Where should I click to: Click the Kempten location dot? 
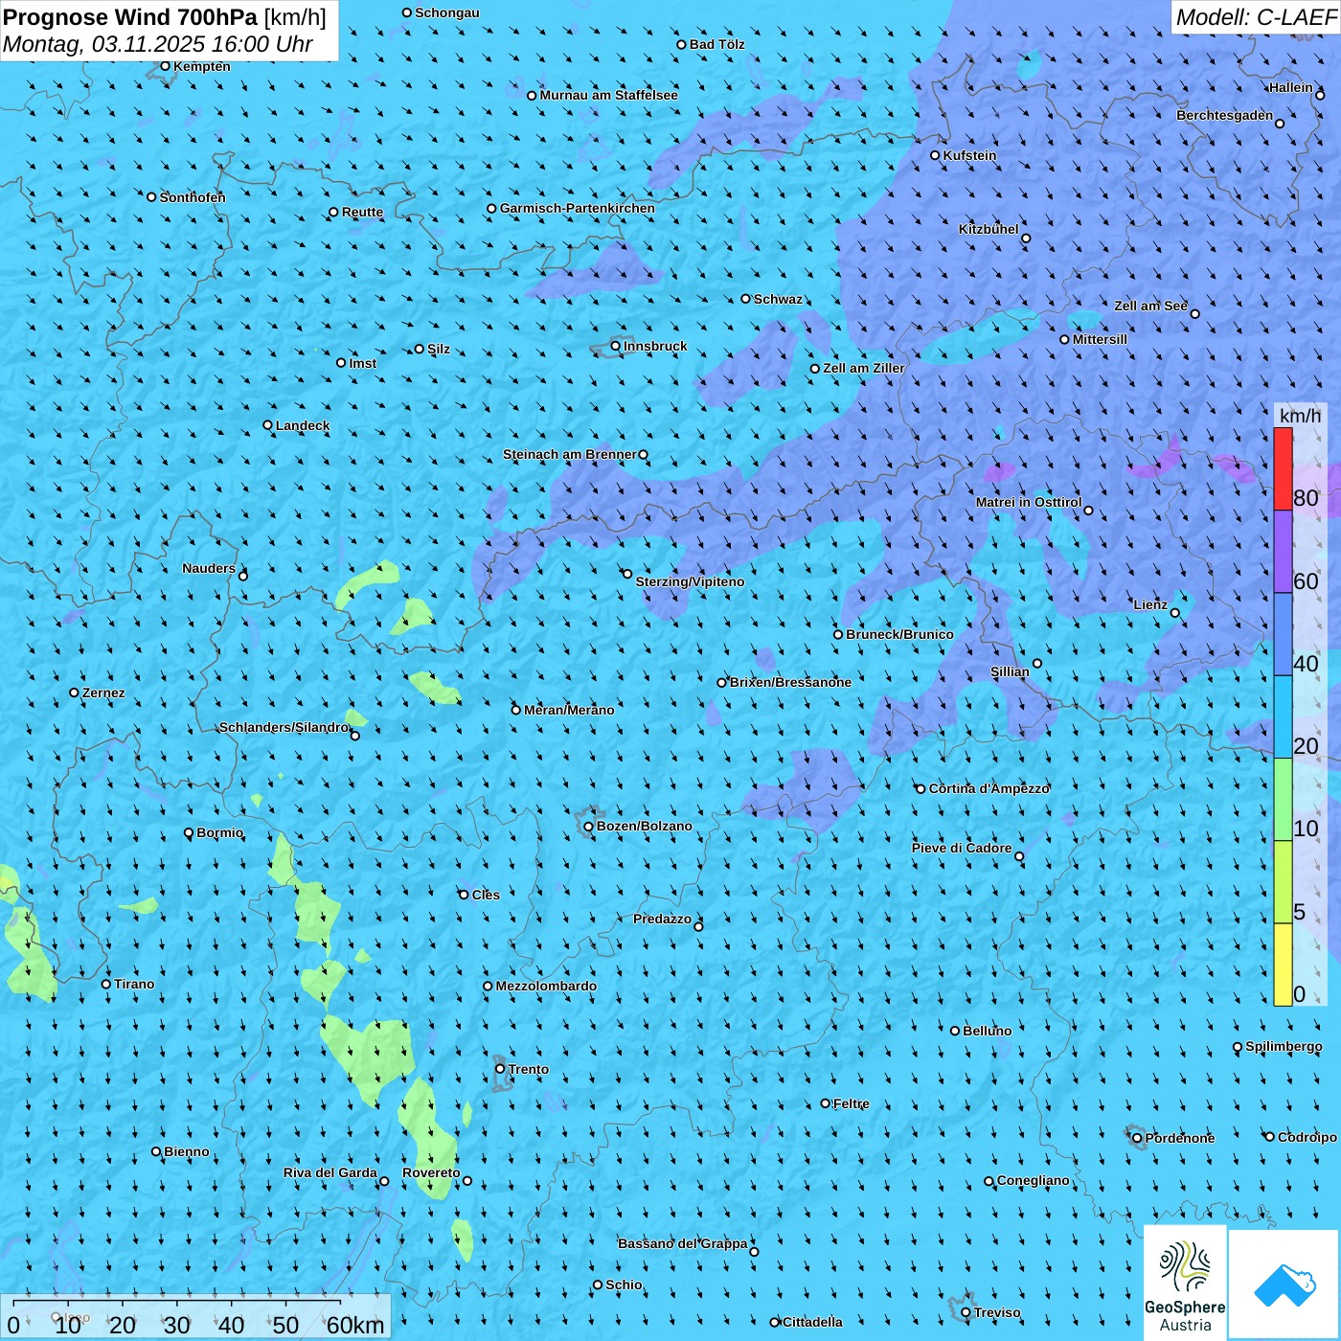pos(165,66)
